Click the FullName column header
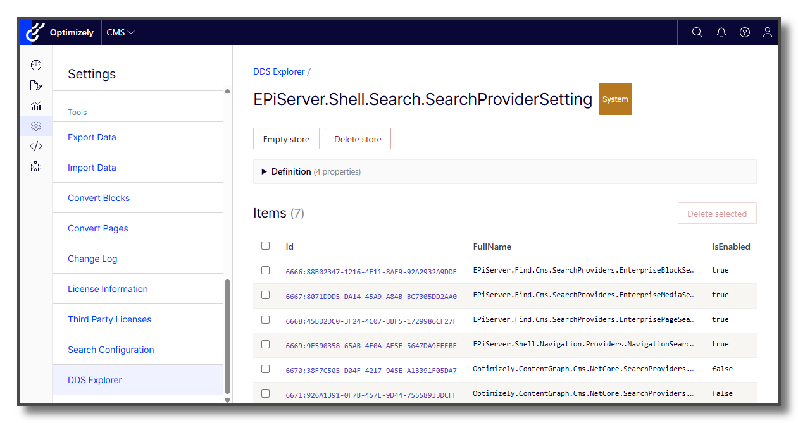The image size is (798, 423). coord(492,247)
